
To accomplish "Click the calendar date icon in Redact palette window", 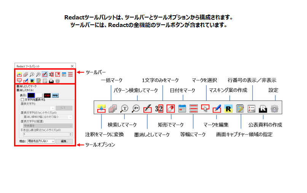I will (x=64, y=74).
